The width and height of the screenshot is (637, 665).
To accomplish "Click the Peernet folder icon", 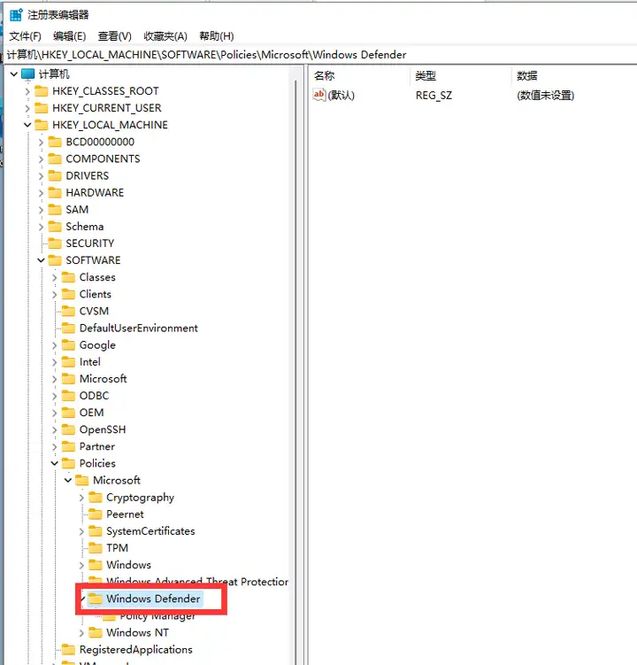I will (x=96, y=514).
